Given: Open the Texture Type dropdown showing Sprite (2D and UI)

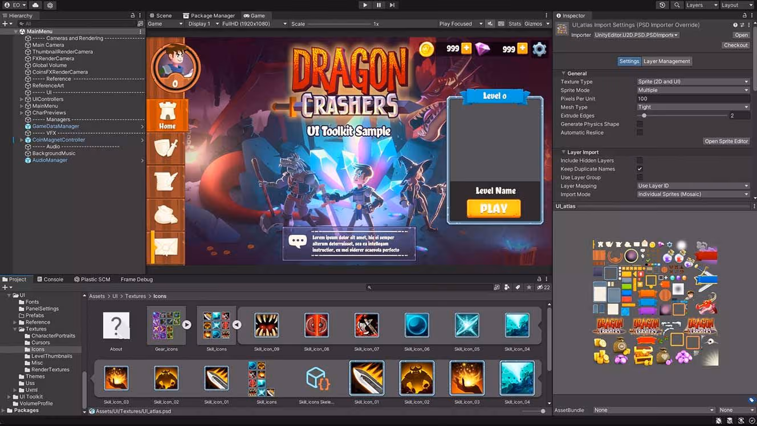Looking at the screenshot, I should point(693,81).
